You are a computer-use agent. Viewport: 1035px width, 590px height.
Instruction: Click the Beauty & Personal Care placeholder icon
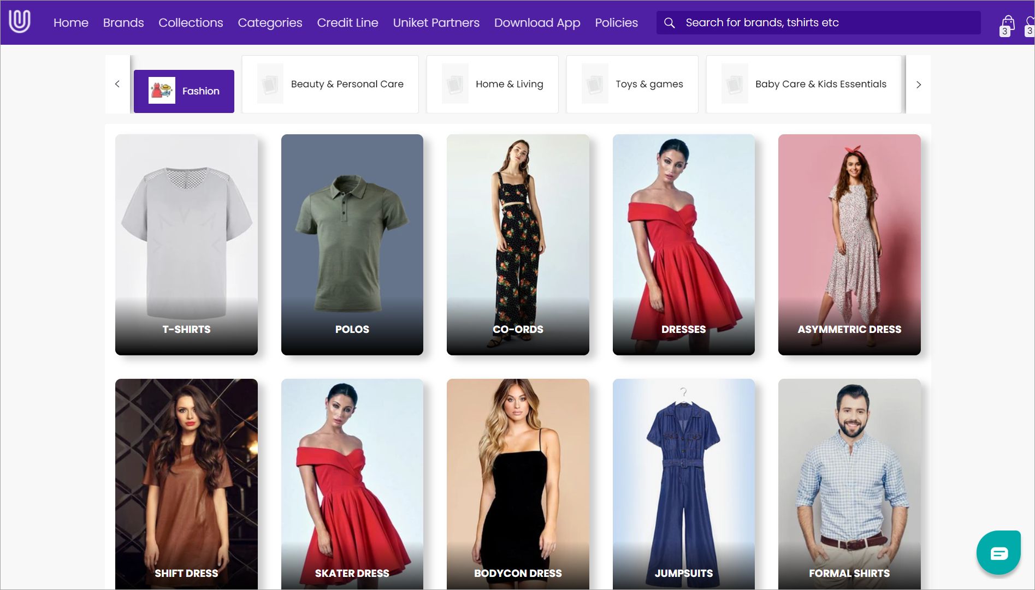point(270,84)
